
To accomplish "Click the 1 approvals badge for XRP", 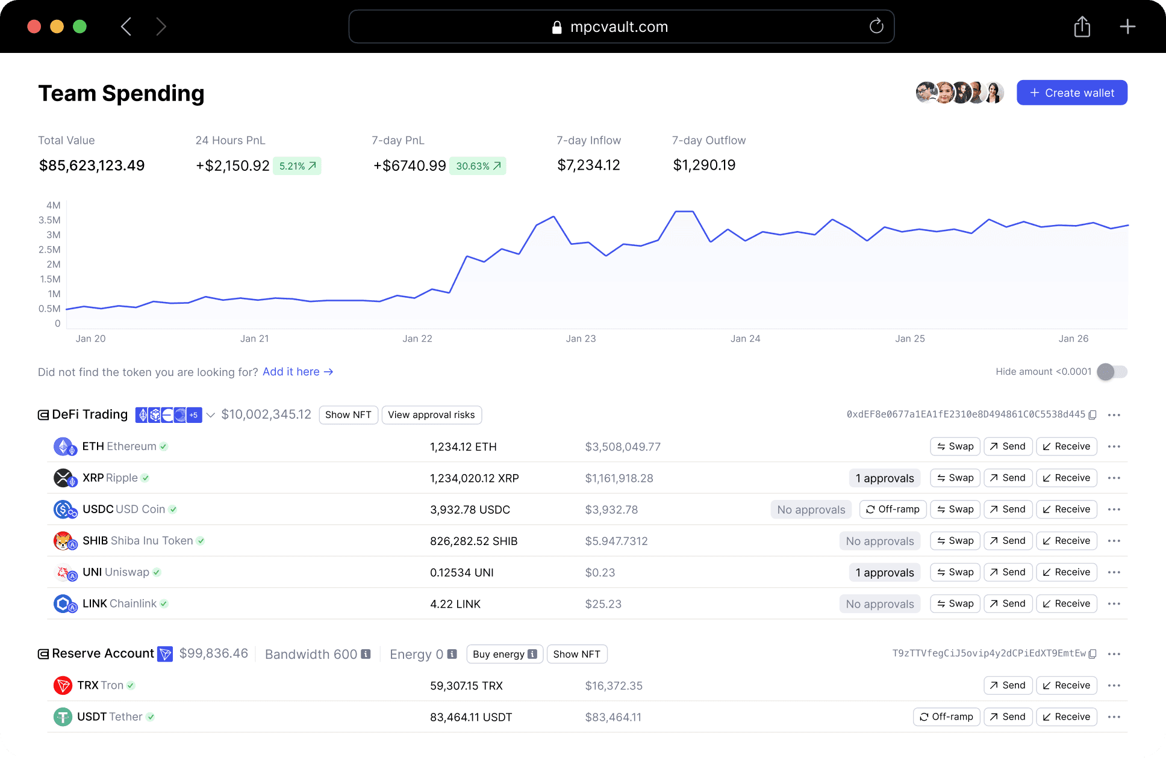I will point(884,478).
